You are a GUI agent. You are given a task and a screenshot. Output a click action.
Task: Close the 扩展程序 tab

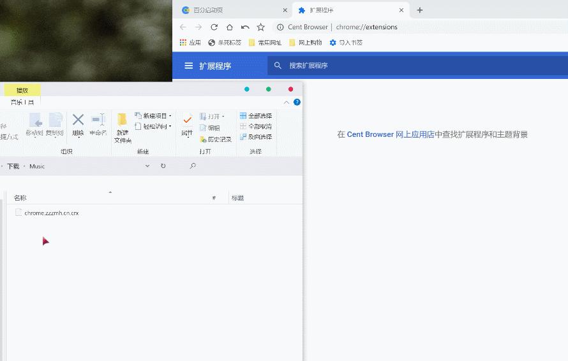(401, 10)
